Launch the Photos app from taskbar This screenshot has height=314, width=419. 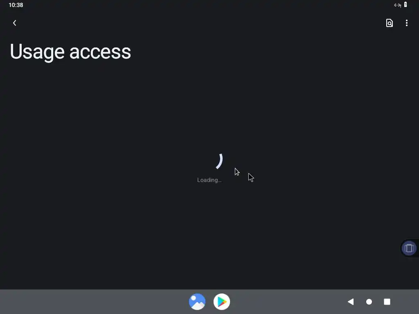click(x=197, y=302)
